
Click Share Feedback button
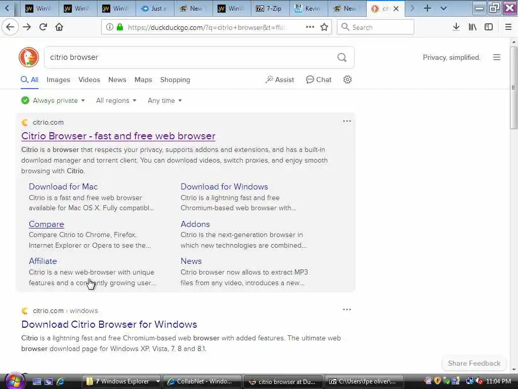(x=474, y=363)
